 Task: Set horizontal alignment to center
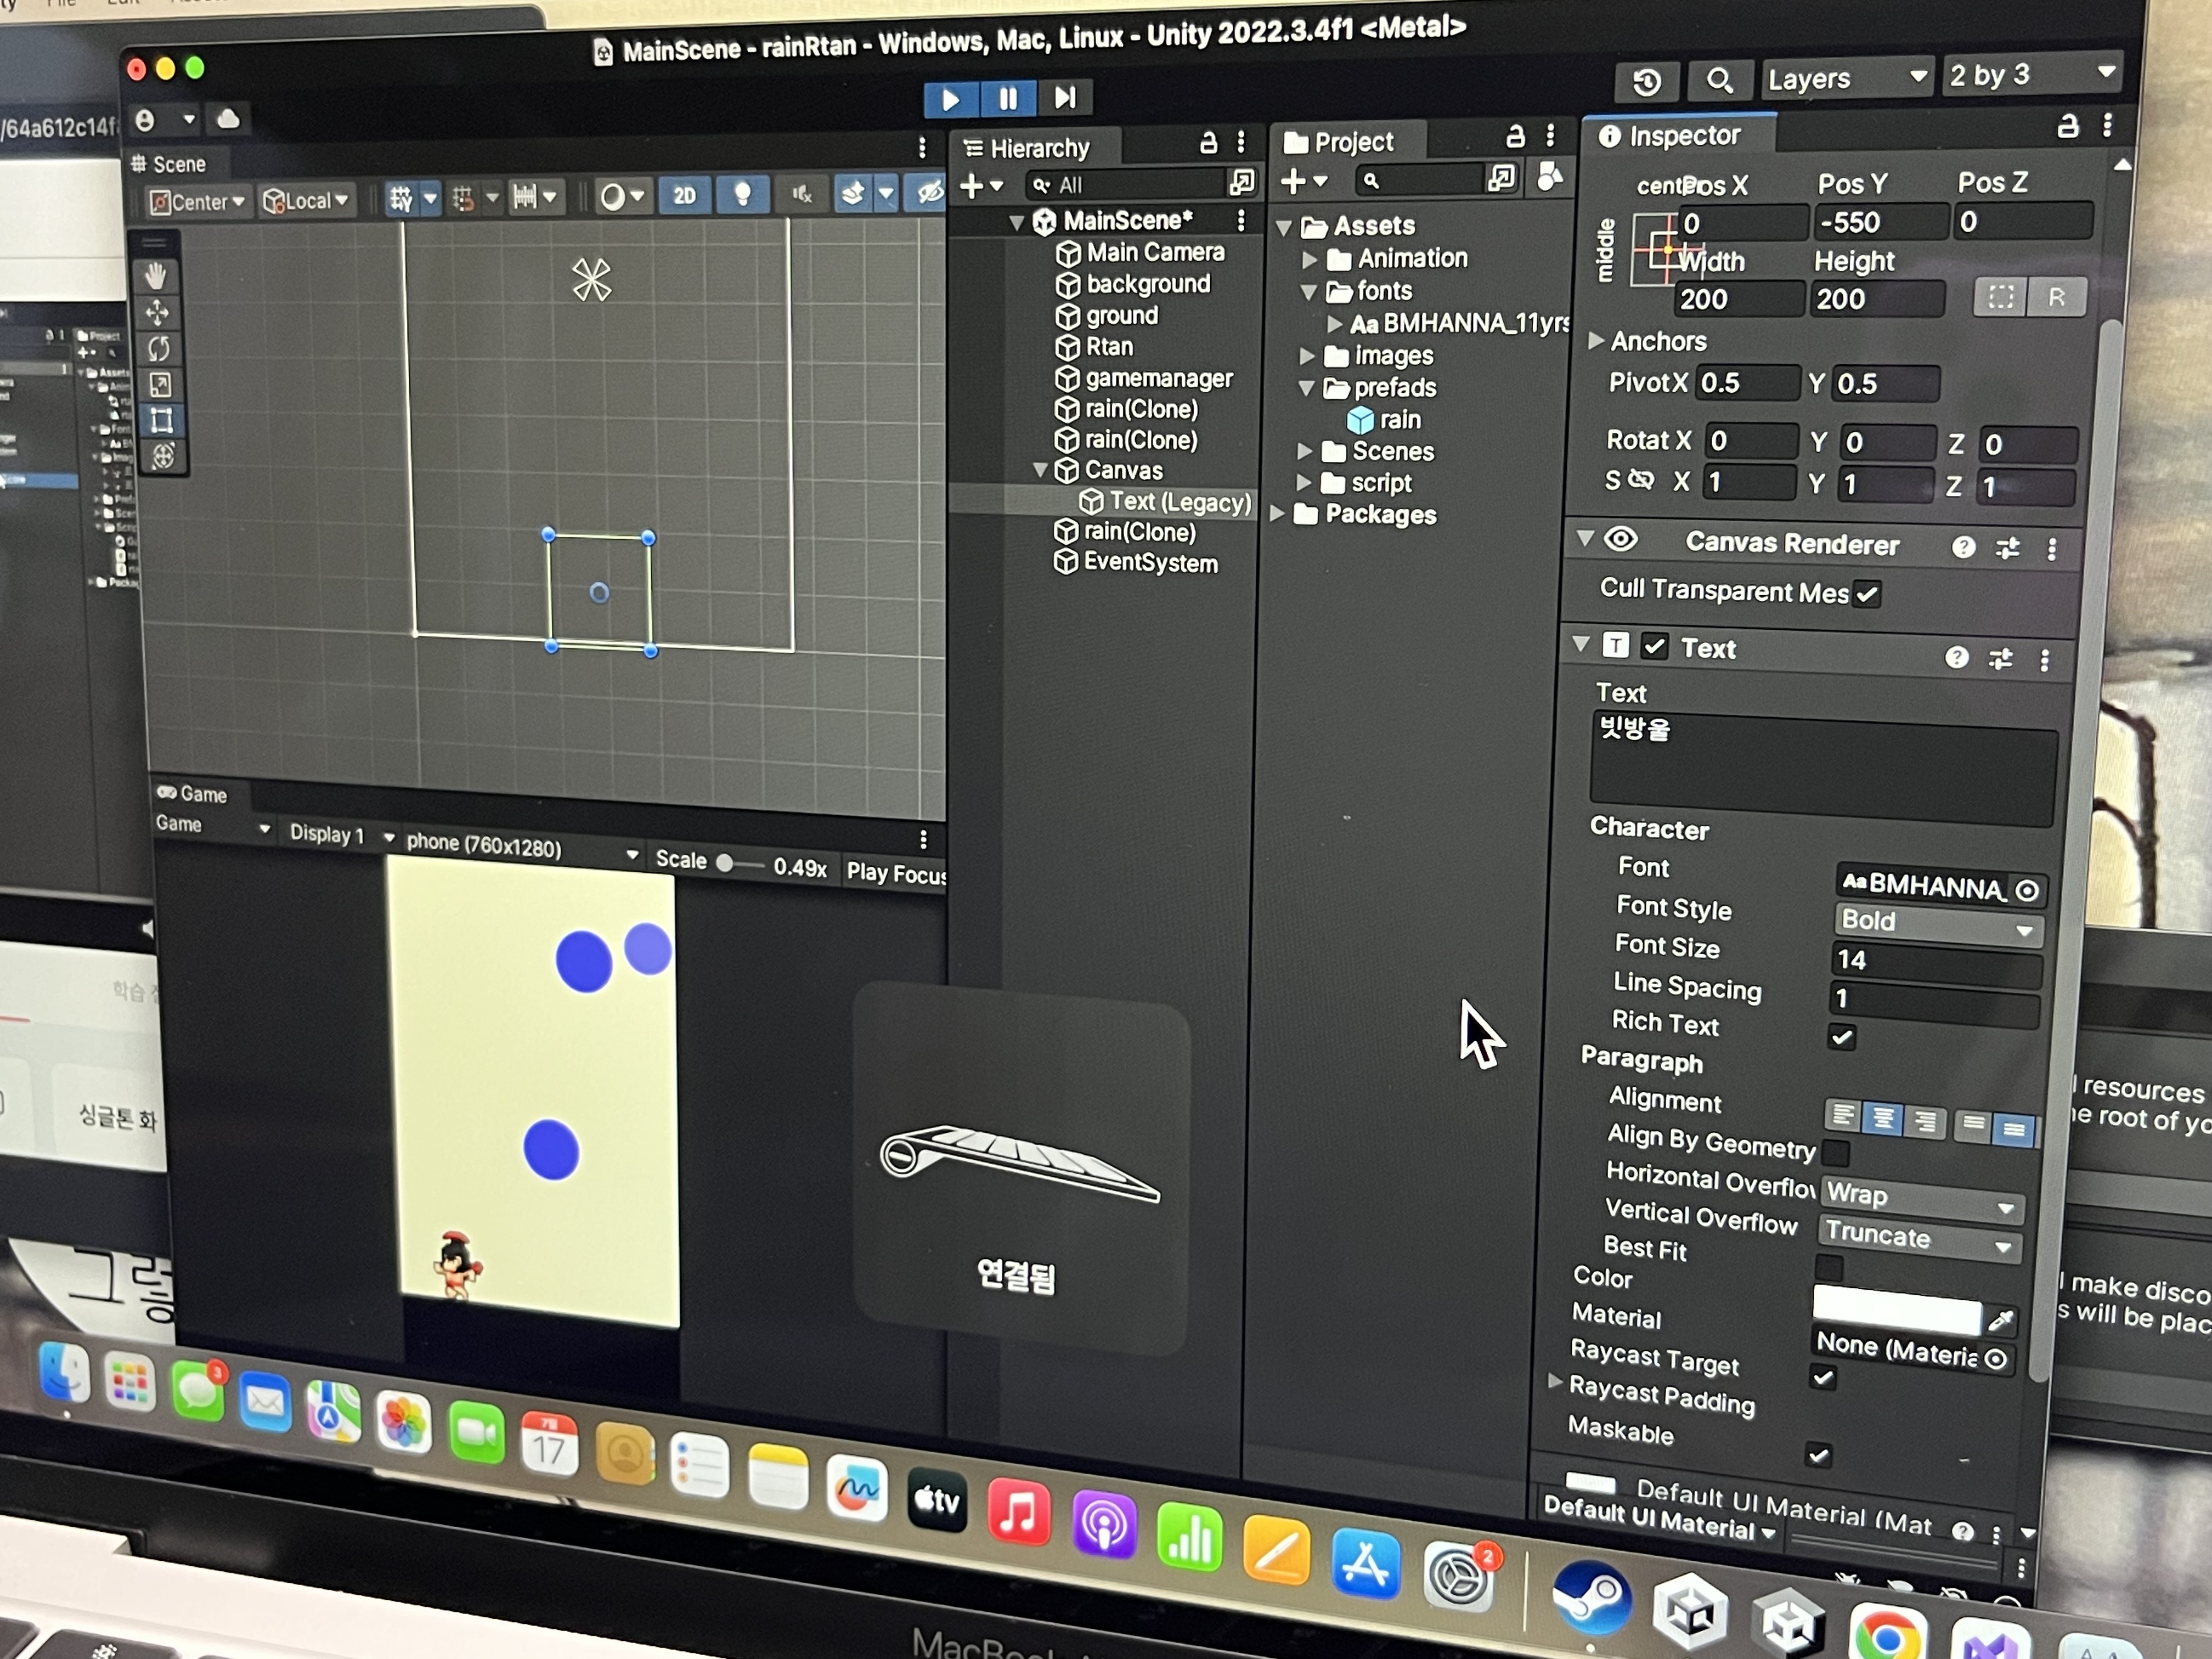(1884, 1118)
